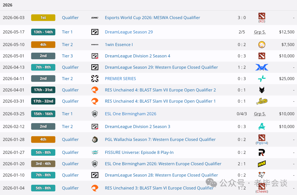This screenshot has height=195, width=297.
Task: Click the Essence logo icon next to 1win Essence I
Action: click(95, 45)
